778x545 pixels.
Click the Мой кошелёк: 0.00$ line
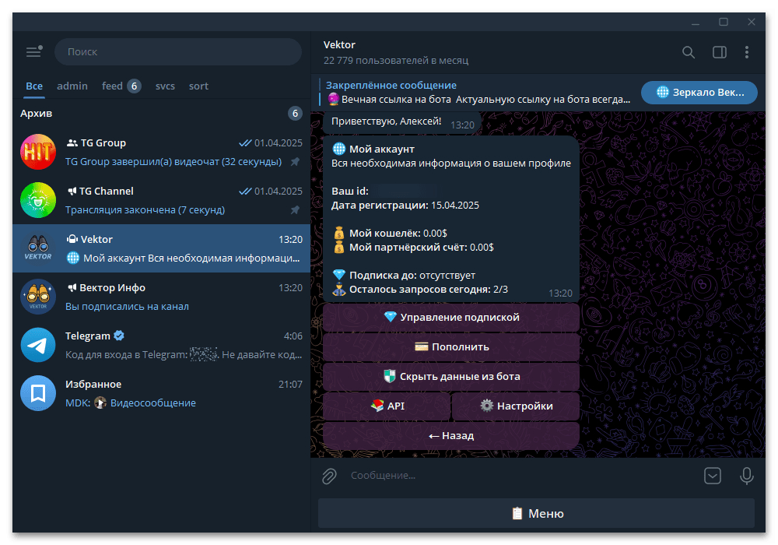[x=390, y=233]
